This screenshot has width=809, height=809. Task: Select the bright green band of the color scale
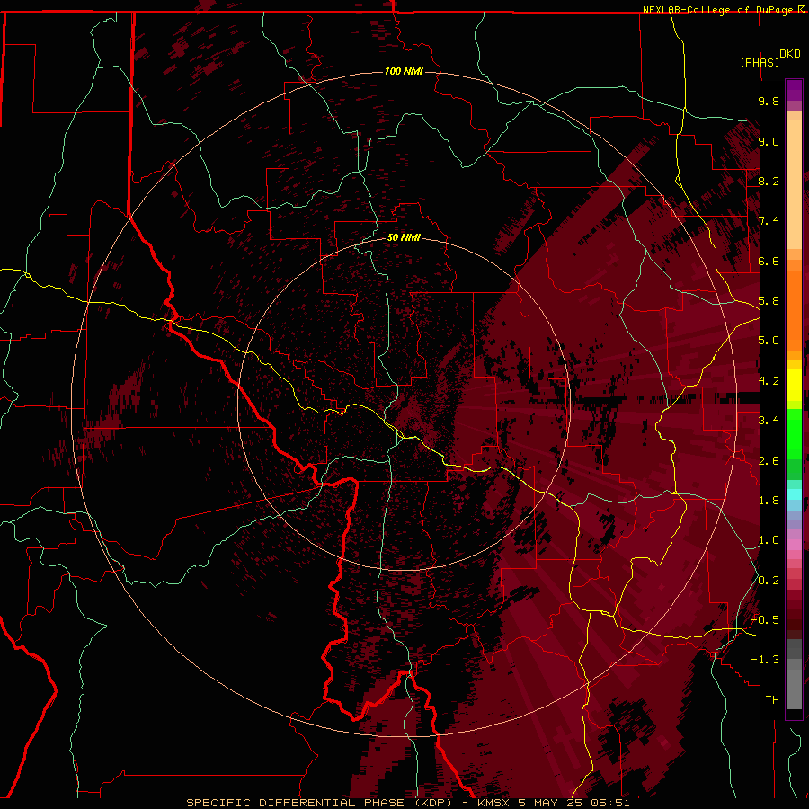tap(794, 433)
